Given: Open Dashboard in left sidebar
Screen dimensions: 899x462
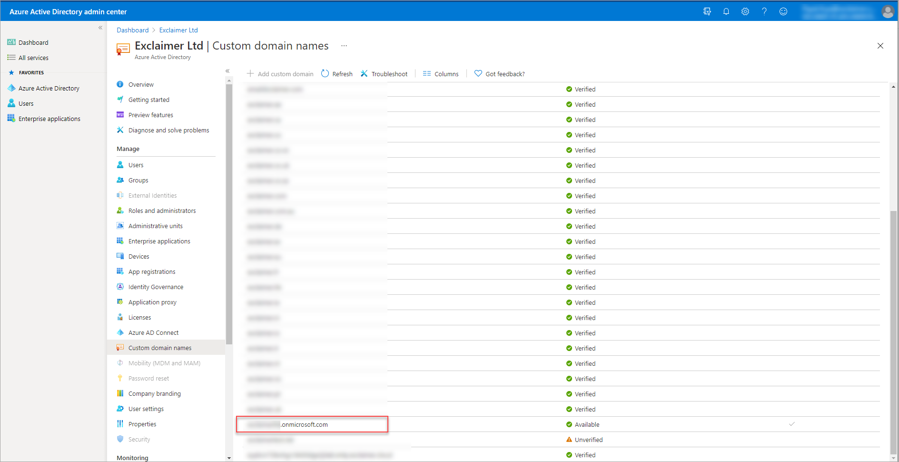Looking at the screenshot, I should pos(33,42).
